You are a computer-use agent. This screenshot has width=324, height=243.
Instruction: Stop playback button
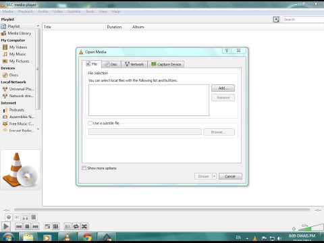27,226
